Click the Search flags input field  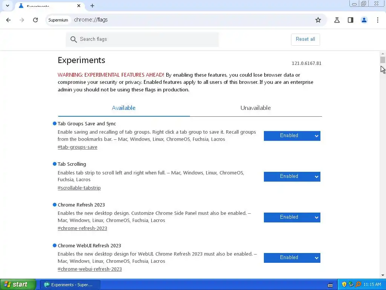click(x=142, y=39)
